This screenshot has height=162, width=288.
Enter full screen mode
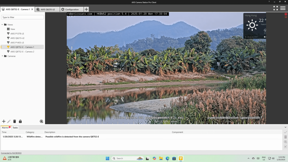tap(276, 8)
